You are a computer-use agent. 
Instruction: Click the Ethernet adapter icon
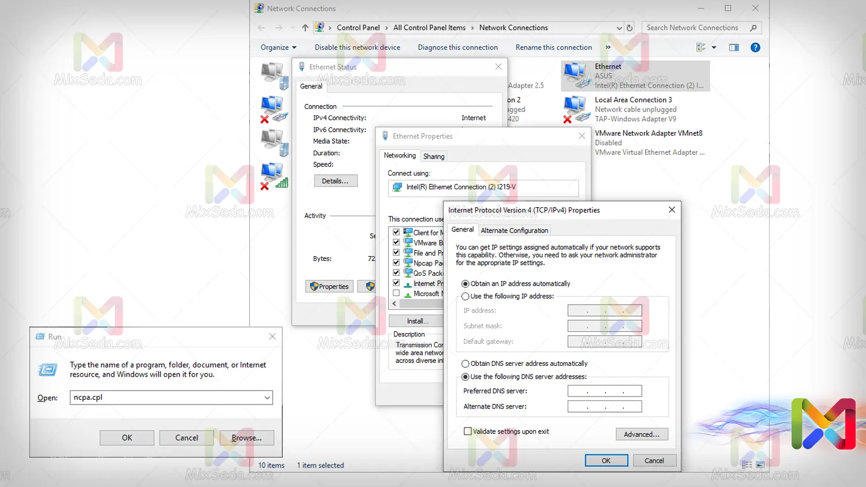[x=576, y=76]
